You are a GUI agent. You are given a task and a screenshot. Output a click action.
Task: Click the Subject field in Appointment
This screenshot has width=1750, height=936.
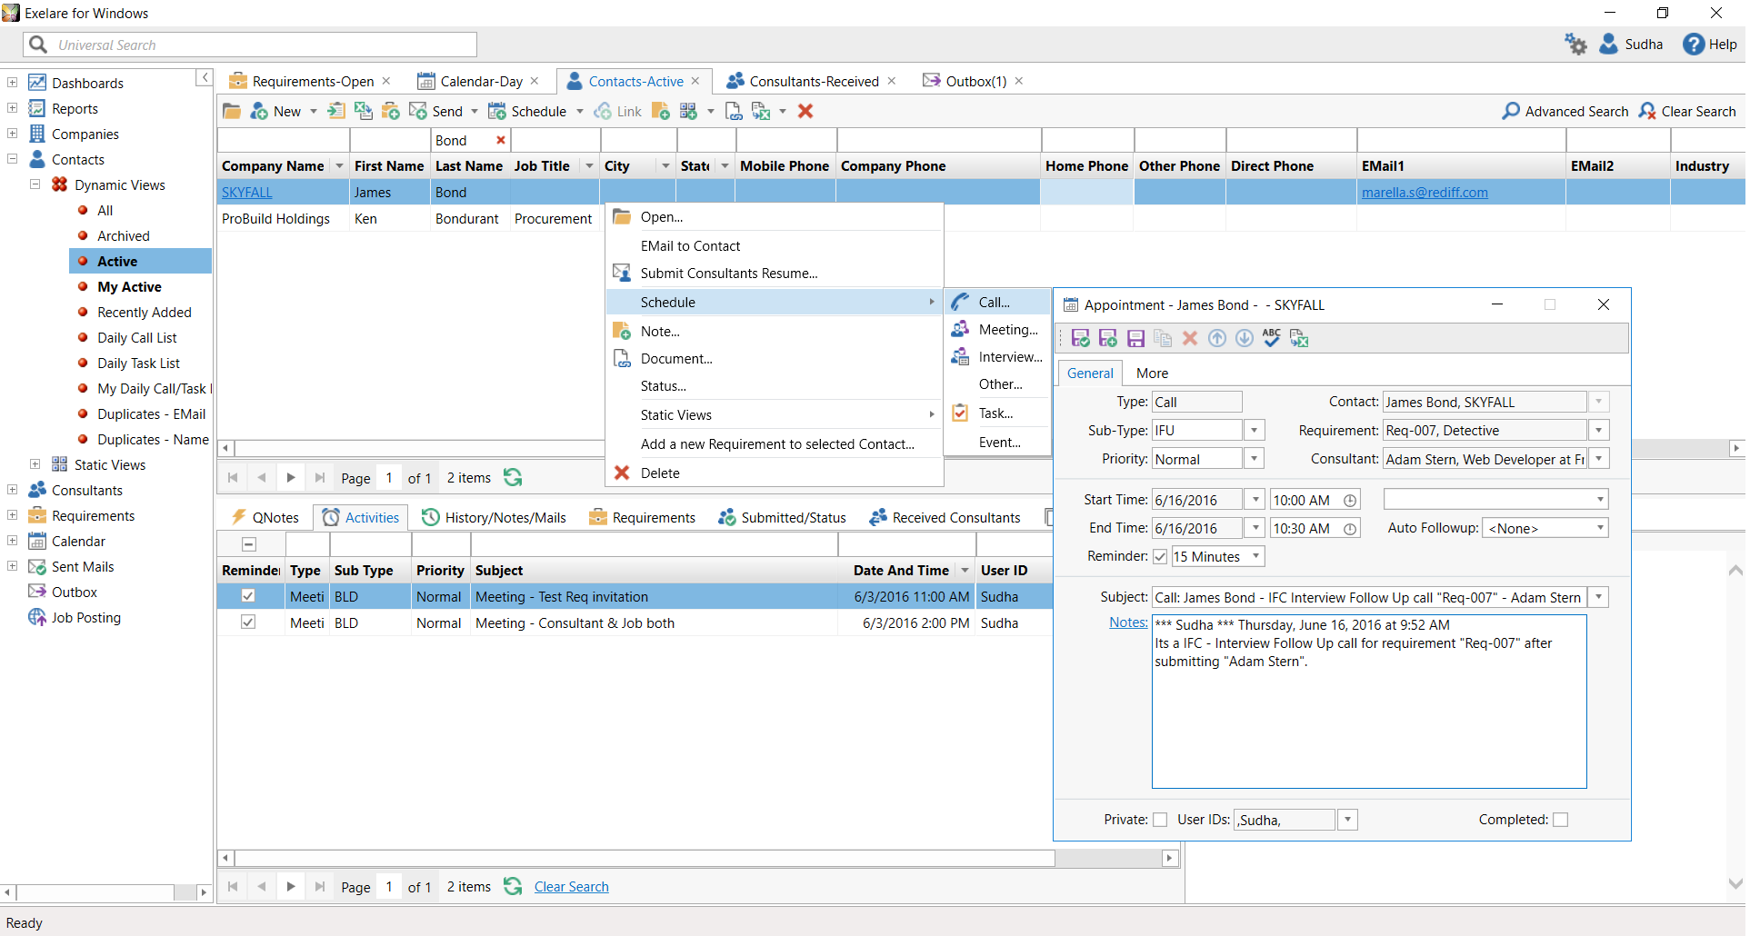coord(1370,597)
